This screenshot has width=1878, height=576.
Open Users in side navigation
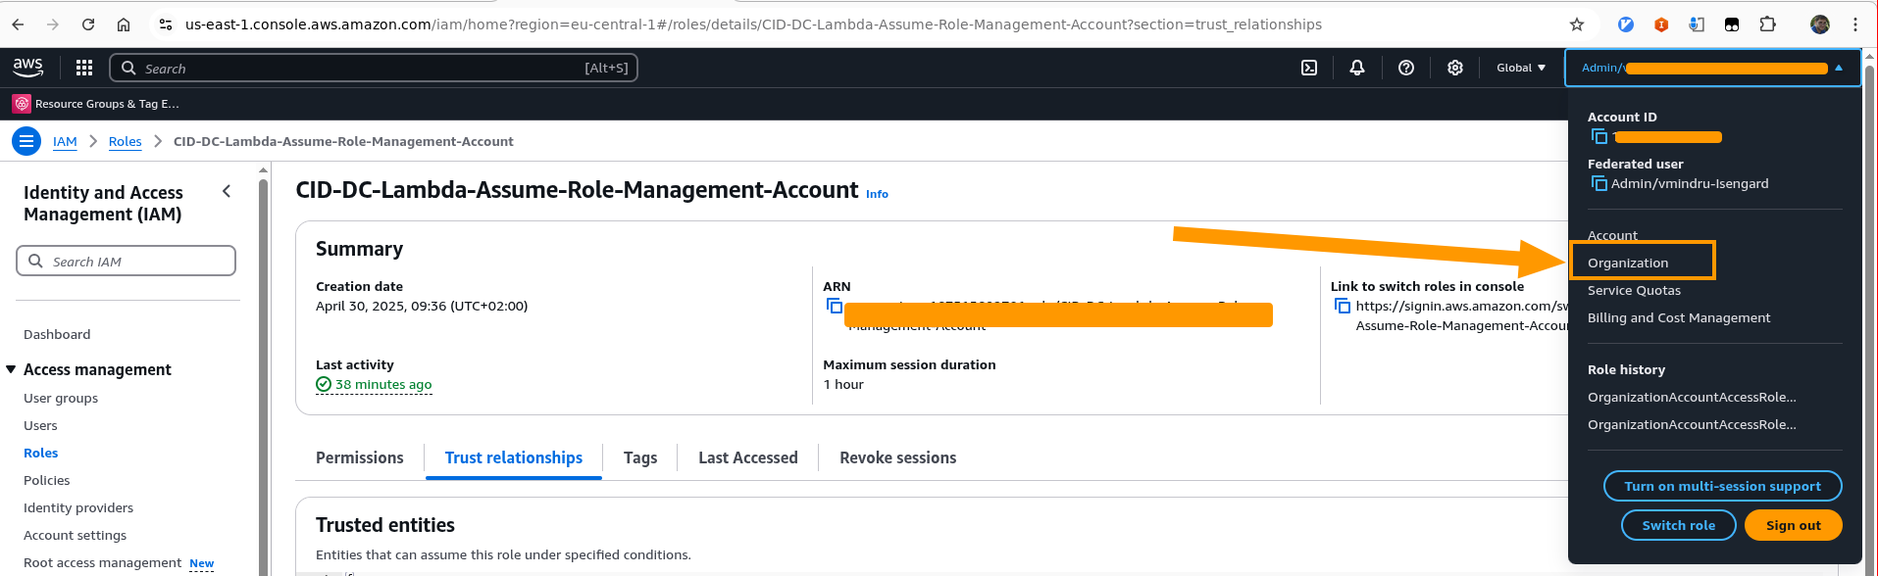(x=40, y=425)
